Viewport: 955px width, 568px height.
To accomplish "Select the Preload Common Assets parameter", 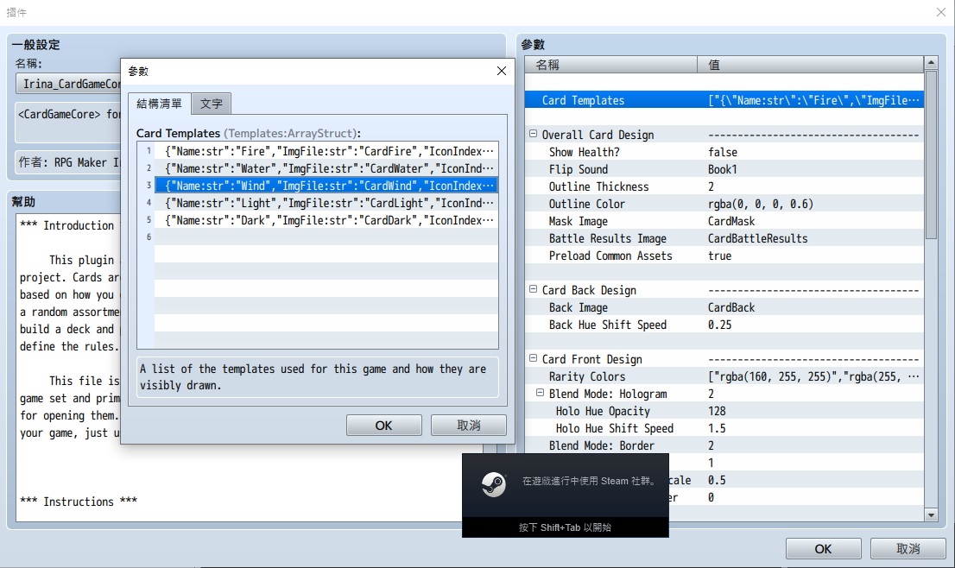I will (x=724, y=256).
